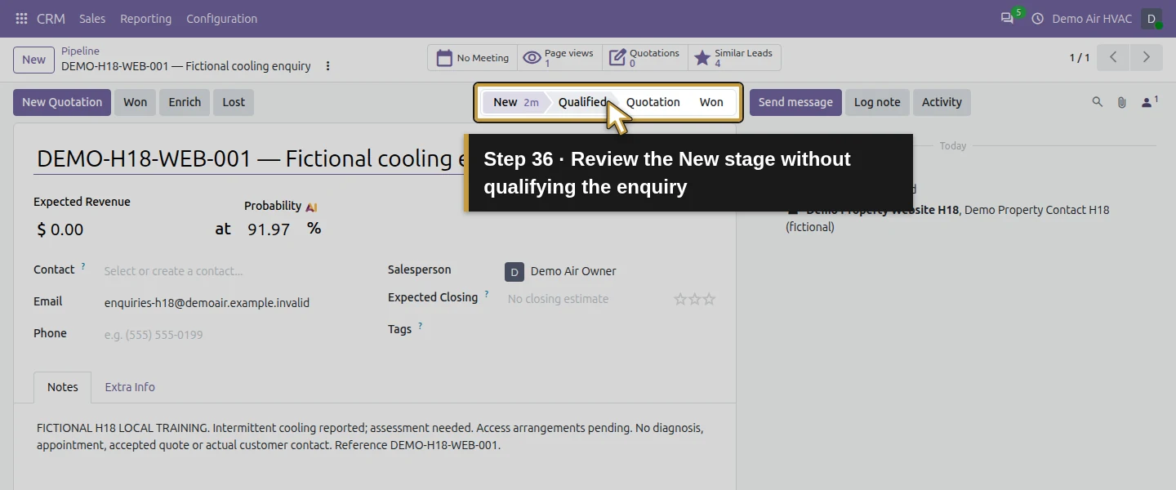
Task: Open the company switcher Demo Air HVAC
Action: (x=1092, y=18)
